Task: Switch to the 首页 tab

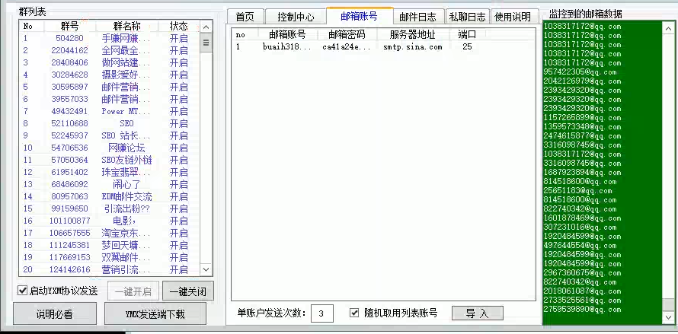Action: pyautogui.click(x=245, y=17)
